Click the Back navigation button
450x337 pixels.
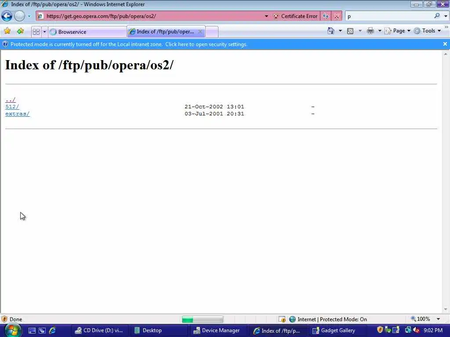pos(7,16)
